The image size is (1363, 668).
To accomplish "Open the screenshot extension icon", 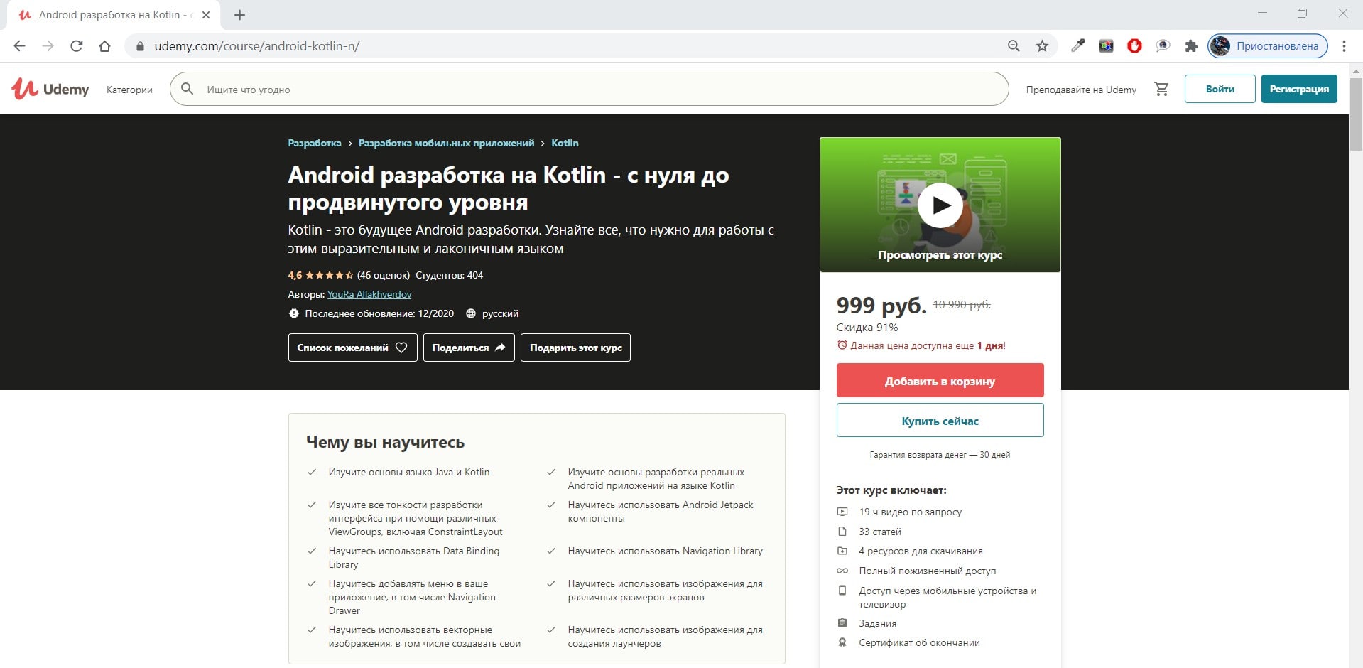I will coord(1106,46).
